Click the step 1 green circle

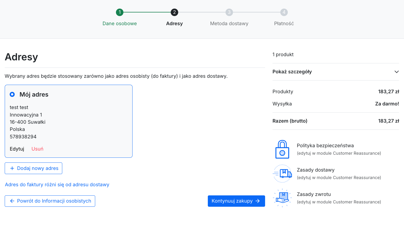[120, 12]
